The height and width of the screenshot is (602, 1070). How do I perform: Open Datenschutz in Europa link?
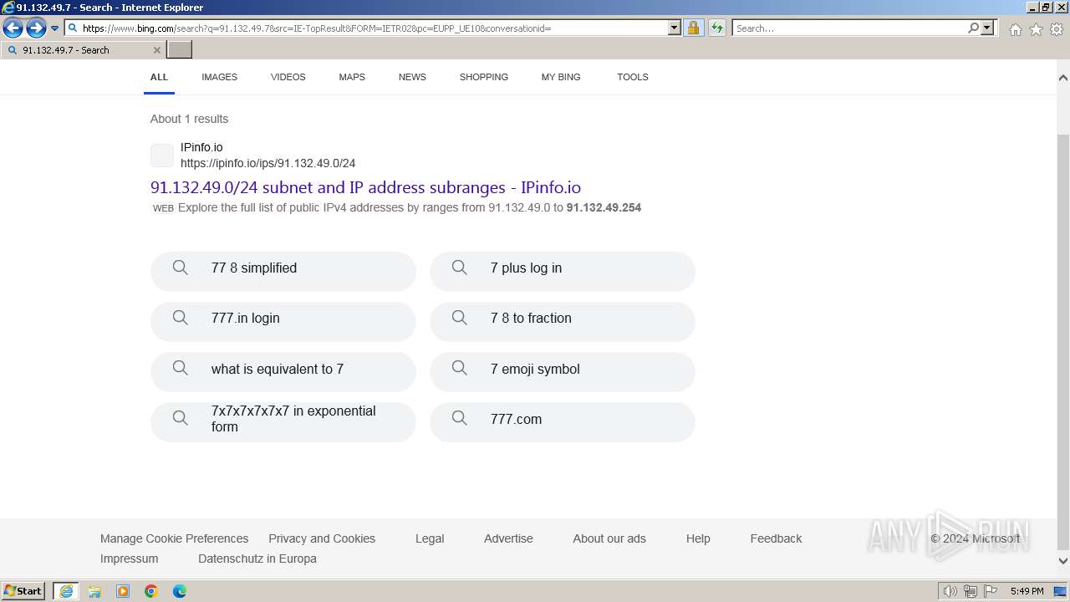pyautogui.click(x=257, y=559)
